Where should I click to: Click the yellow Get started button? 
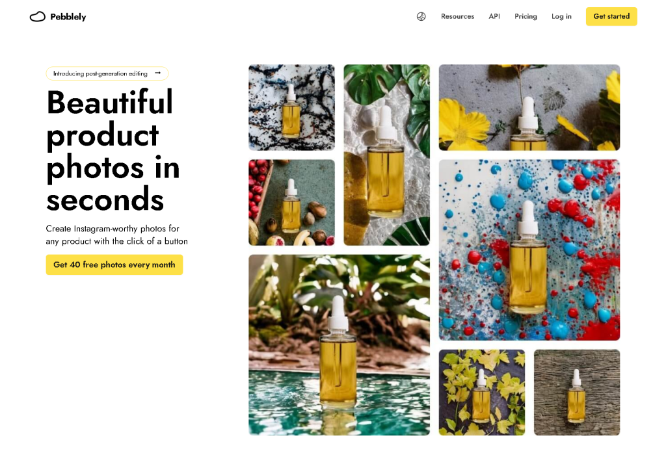611,16
